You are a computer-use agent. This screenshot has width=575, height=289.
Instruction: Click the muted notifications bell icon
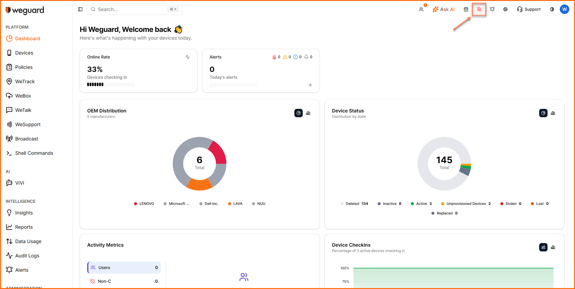pos(479,9)
